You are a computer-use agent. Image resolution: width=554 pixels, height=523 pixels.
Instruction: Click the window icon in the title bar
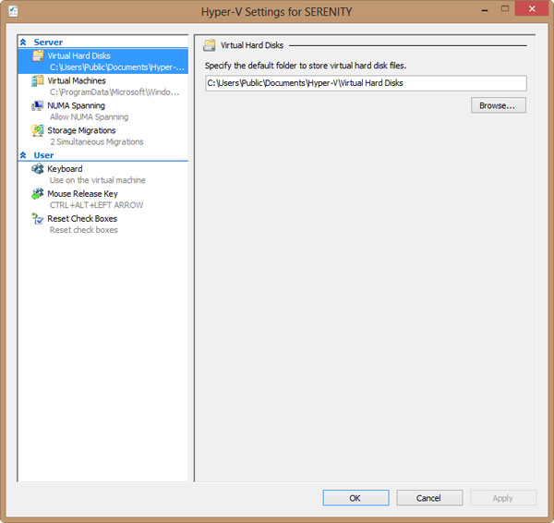click(x=14, y=11)
